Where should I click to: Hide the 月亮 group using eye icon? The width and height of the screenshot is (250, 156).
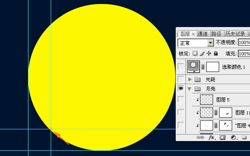(x=181, y=89)
